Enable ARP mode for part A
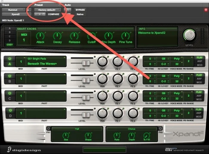 click(x=199, y=61)
